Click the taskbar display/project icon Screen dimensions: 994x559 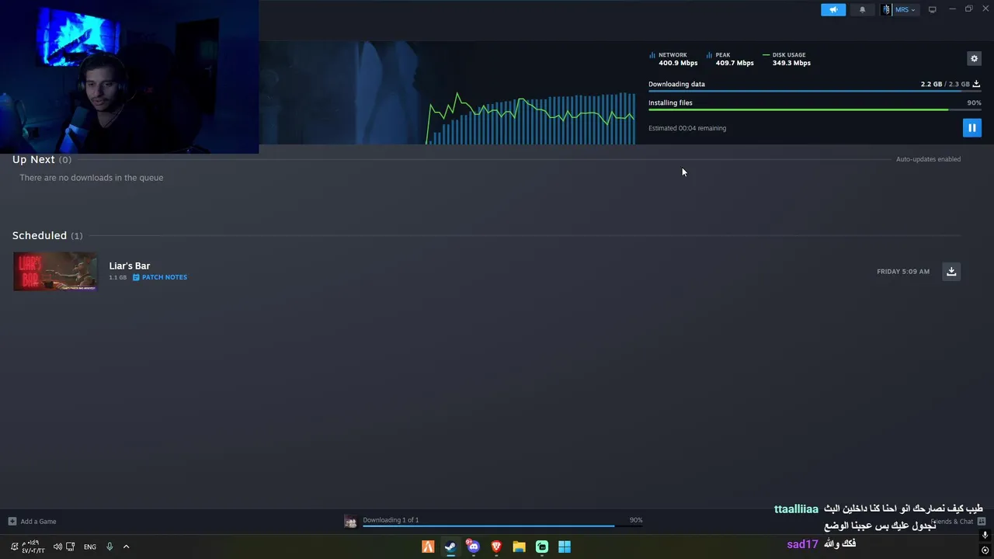coord(71,547)
